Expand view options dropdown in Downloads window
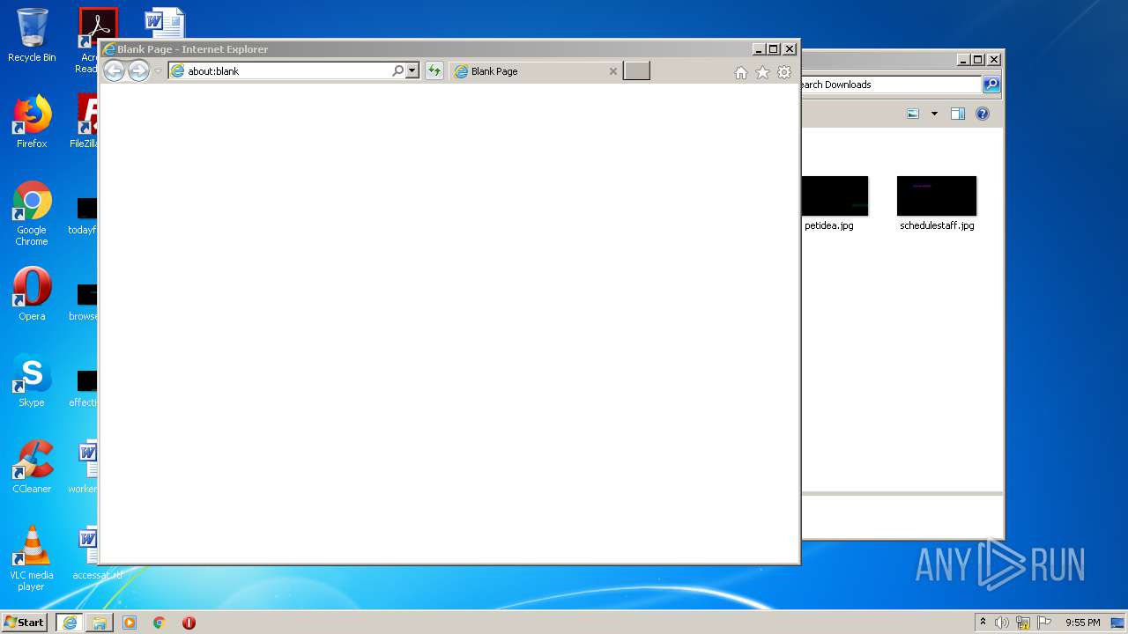 934,114
